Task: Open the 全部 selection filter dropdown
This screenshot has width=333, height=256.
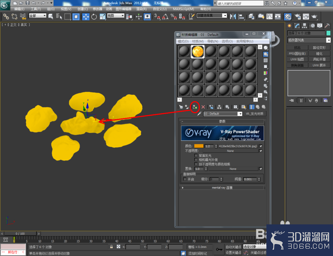Action: click(37, 16)
